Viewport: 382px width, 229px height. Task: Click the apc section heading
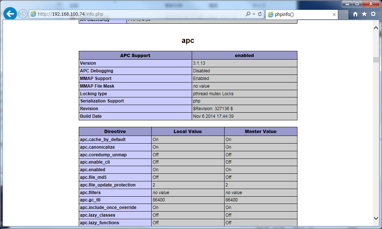point(188,41)
